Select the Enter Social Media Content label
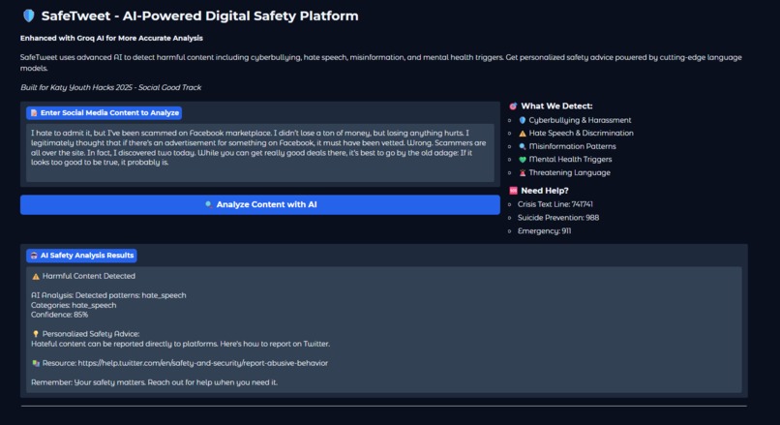780x425 pixels. tap(104, 113)
